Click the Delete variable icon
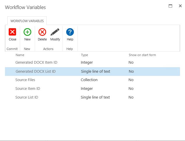The image size is (185, 141). pyautogui.click(x=42, y=32)
